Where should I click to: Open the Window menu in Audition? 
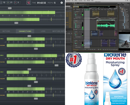pos(88,1)
